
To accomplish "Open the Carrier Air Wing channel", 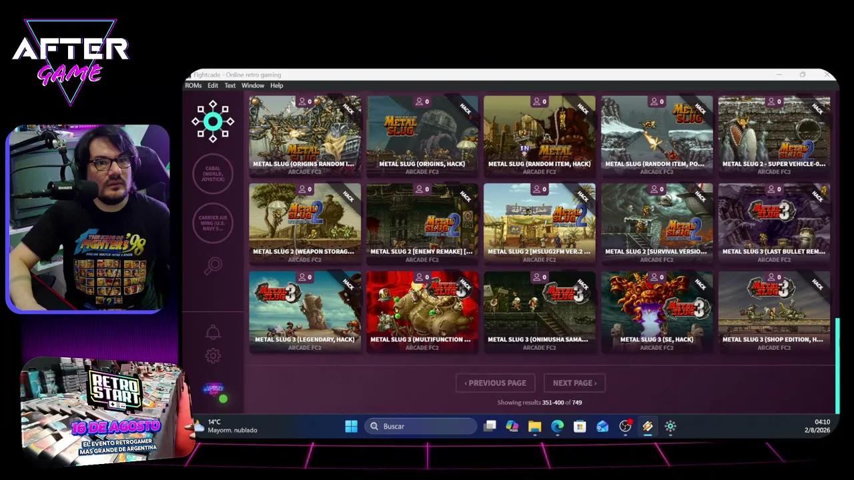I will 213,223.
